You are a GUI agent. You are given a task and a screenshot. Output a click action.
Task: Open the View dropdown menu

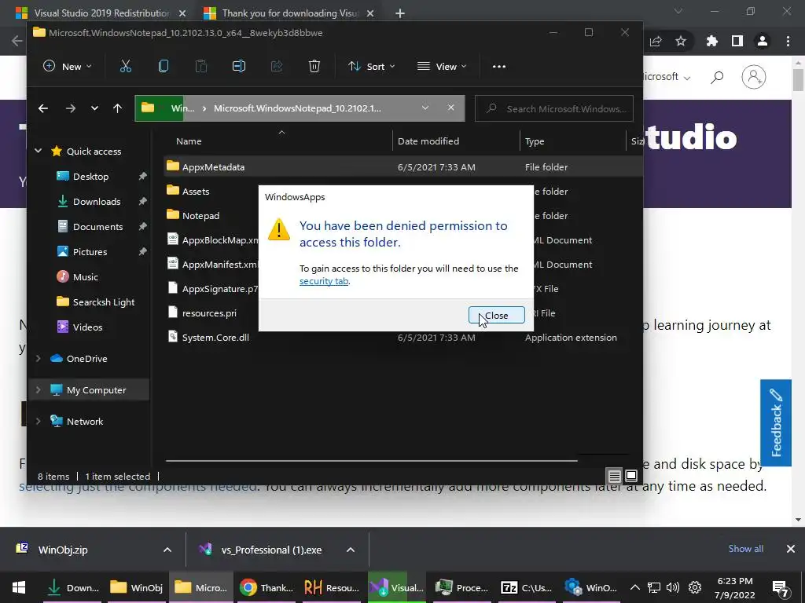tap(442, 66)
